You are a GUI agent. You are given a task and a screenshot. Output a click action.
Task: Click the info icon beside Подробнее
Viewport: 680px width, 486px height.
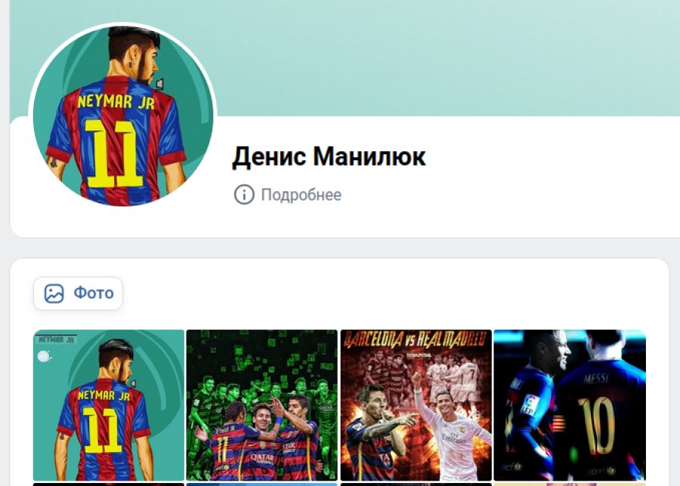244,194
